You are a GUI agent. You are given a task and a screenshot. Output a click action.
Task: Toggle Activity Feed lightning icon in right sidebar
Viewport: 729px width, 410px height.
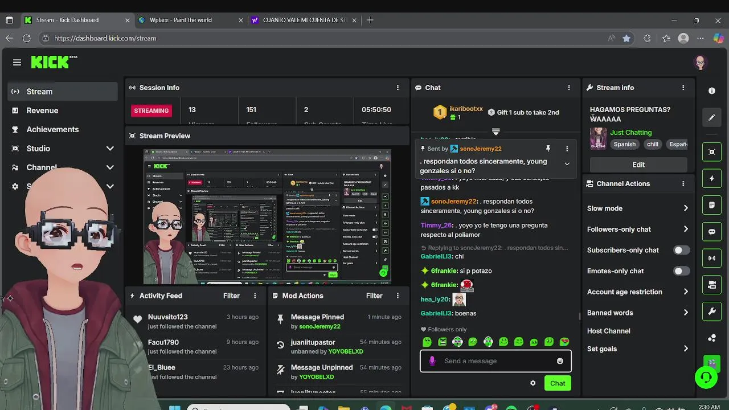(712, 179)
